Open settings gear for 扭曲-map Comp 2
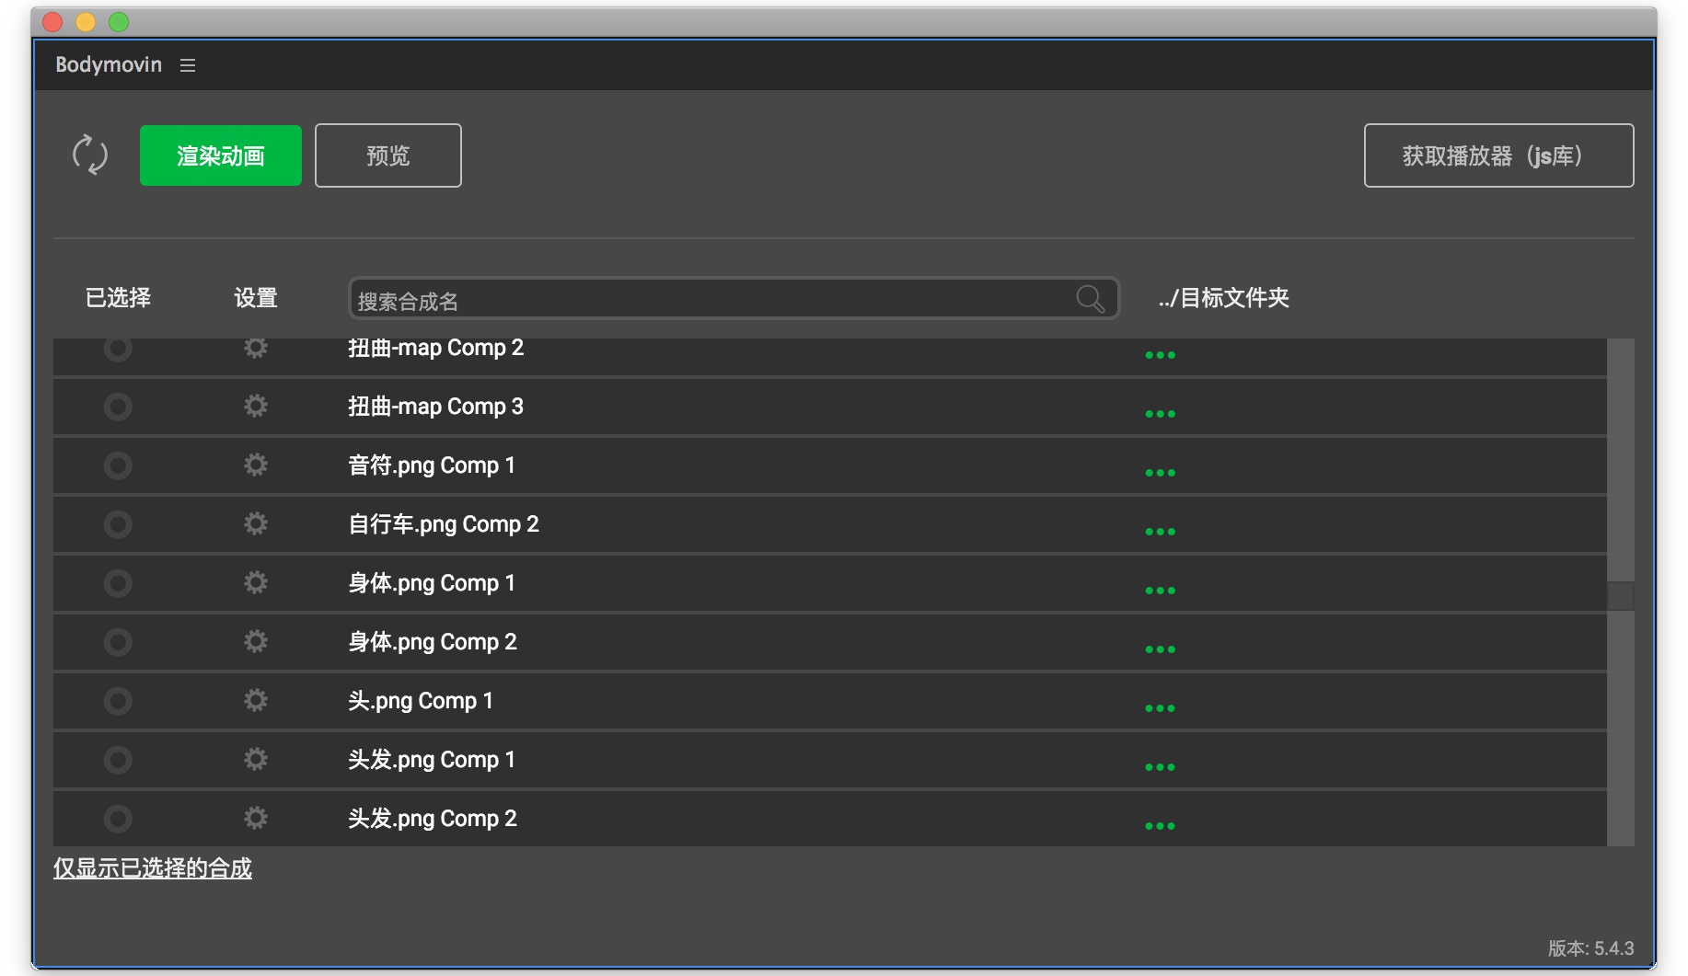Viewport: 1688px width, 976px height. pyautogui.click(x=256, y=348)
